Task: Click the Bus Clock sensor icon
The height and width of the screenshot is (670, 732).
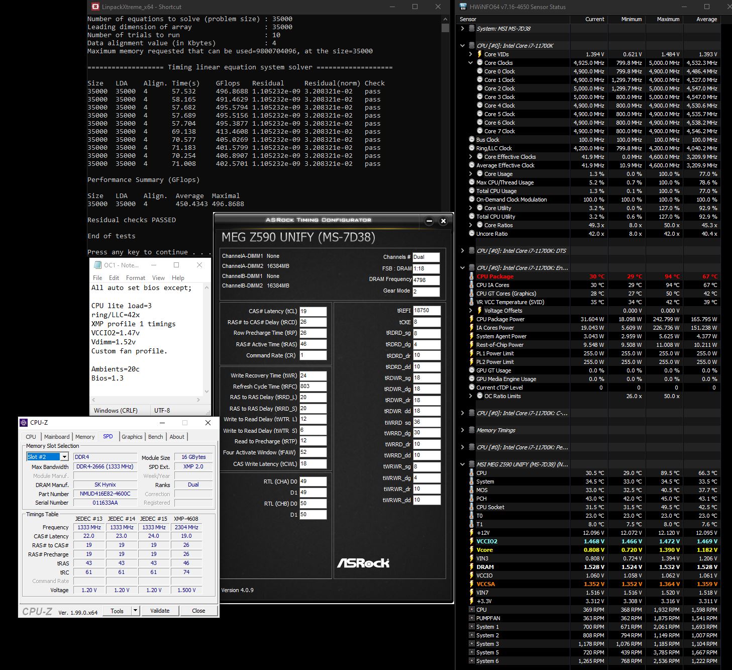Action: tap(472, 140)
